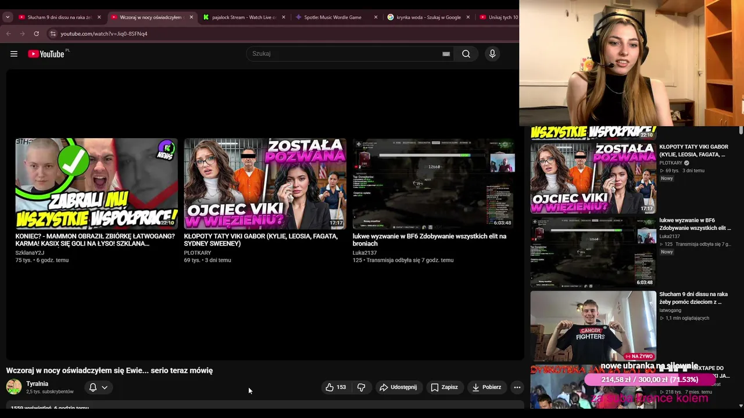Open sidebar title 'lukwe wyzwanie w BF6'

pos(695,225)
